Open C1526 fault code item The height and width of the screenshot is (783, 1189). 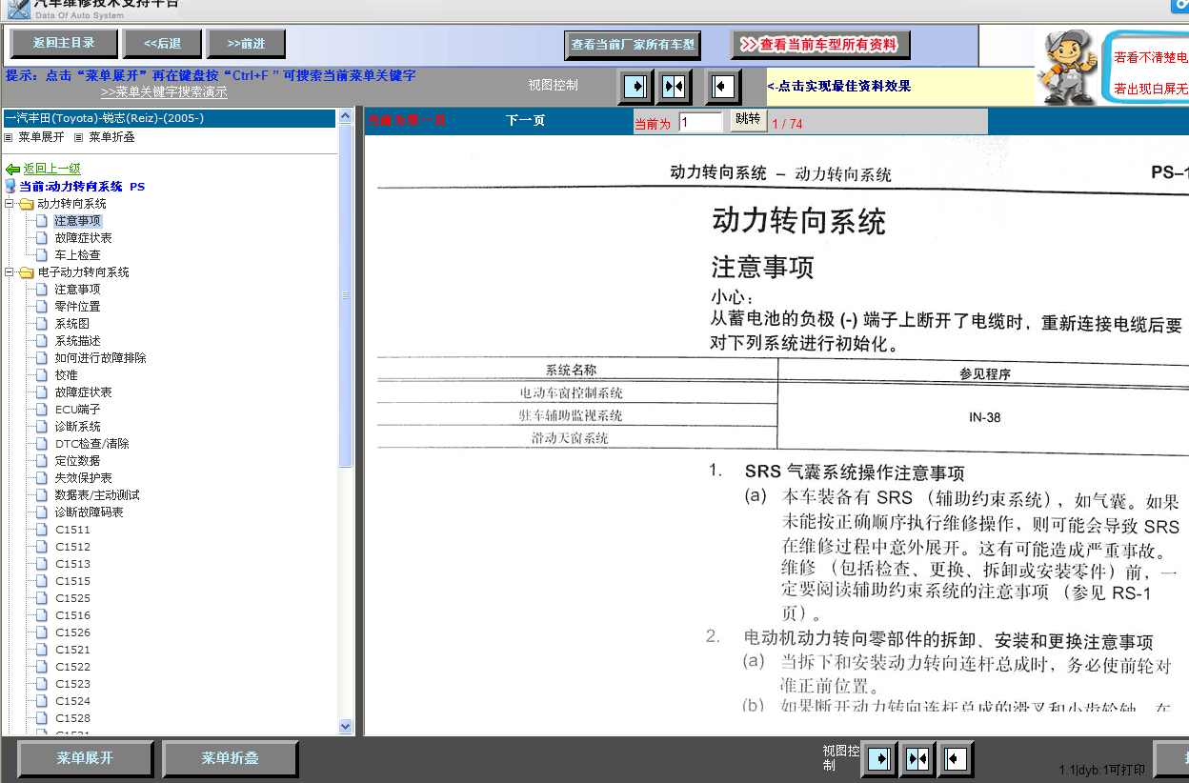coord(72,632)
